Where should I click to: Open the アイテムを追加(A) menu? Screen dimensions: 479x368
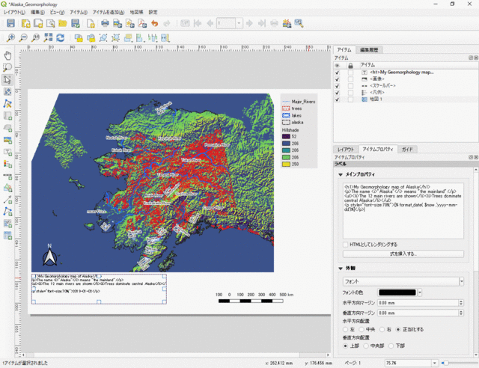(109, 12)
